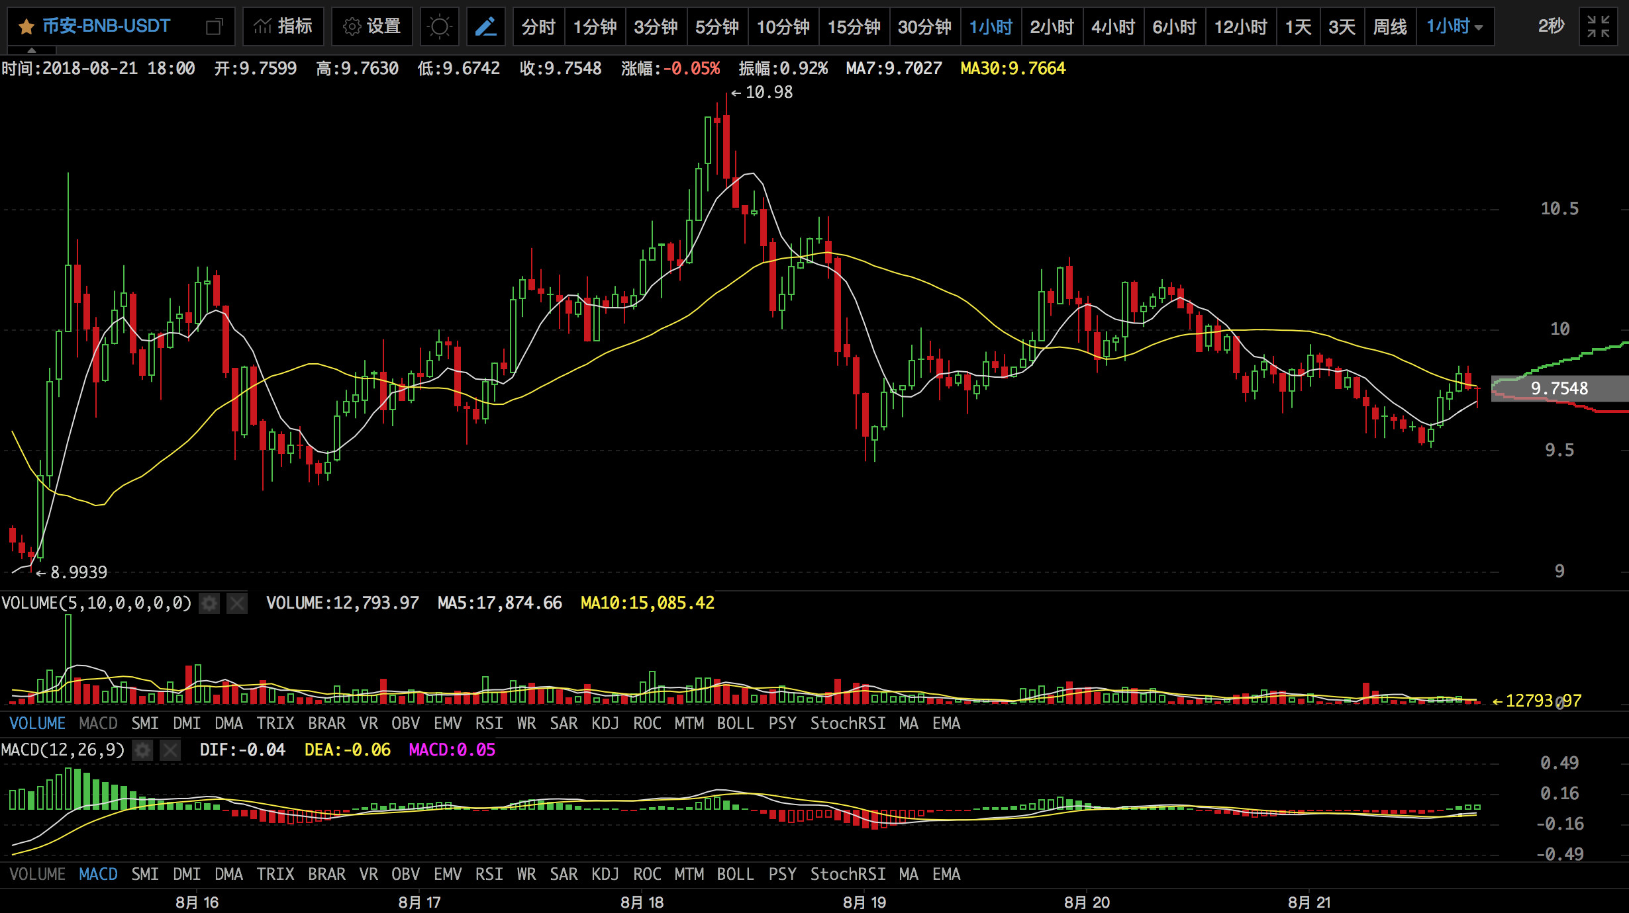This screenshot has height=913, width=1629.
Task: Switch to the 10分钟 timeframe
Action: [783, 26]
